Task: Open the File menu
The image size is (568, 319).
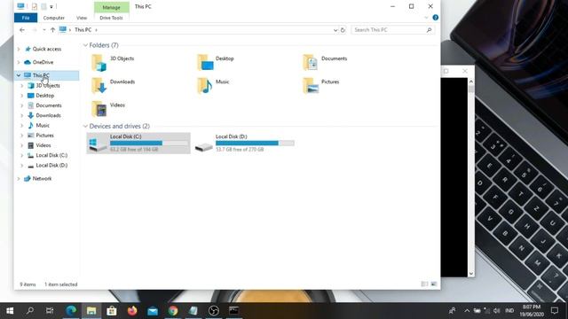Action: (x=26, y=18)
